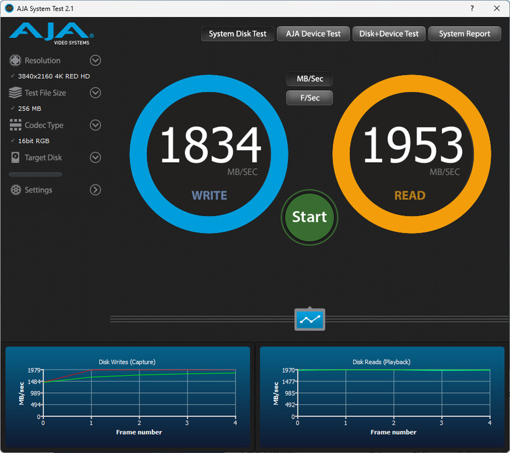Click the Disk Writes (Capture) title
Image resolution: width=510 pixels, height=453 pixels.
(127, 362)
